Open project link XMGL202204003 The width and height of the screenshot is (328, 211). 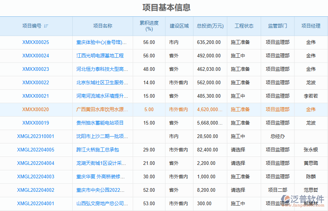click(x=36, y=176)
